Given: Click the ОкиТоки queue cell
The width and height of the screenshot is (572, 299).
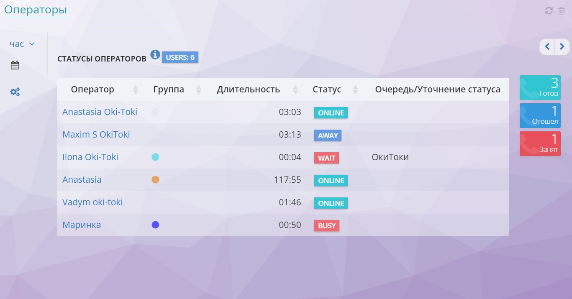Looking at the screenshot, I should click(x=390, y=157).
